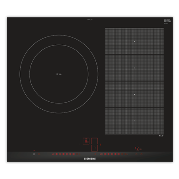The width and height of the screenshot is (179, 179).
Task: Select the upper empty flex zone indicator box
Action: (95, 141)
